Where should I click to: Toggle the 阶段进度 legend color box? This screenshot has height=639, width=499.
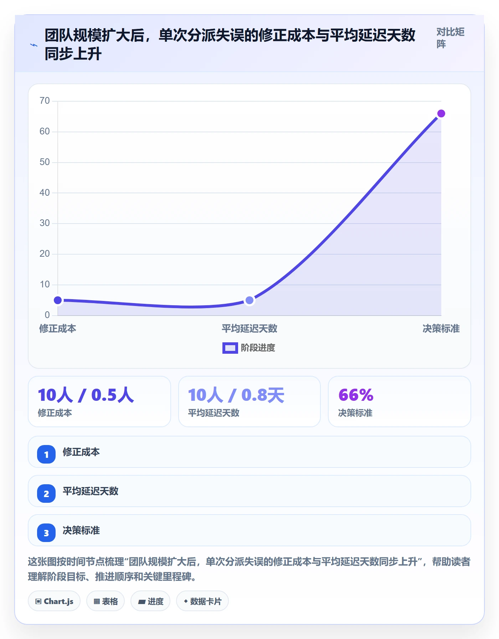[x=230, y=348]
